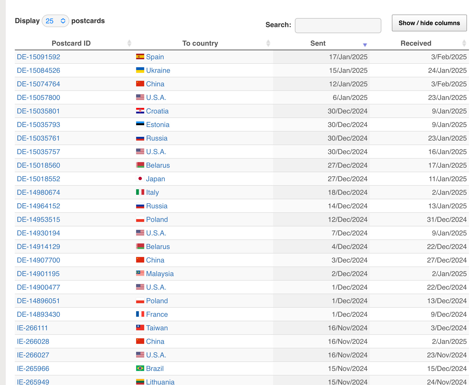This screenshot has width=472, height=385.
Task: Open the Italy country link
Action: point(152,192)
